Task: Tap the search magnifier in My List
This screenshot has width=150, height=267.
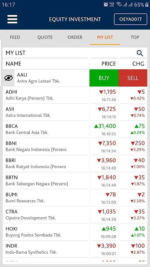Action: coord(140,53)
